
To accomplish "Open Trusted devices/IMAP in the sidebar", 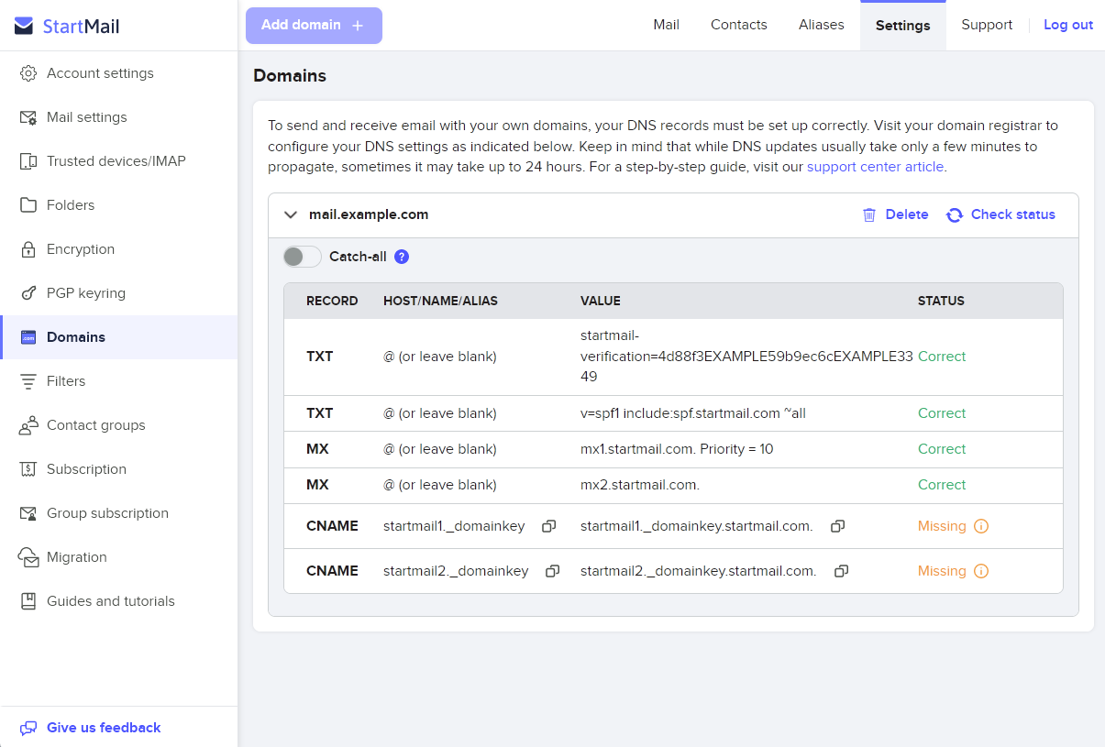I will 119,161.
